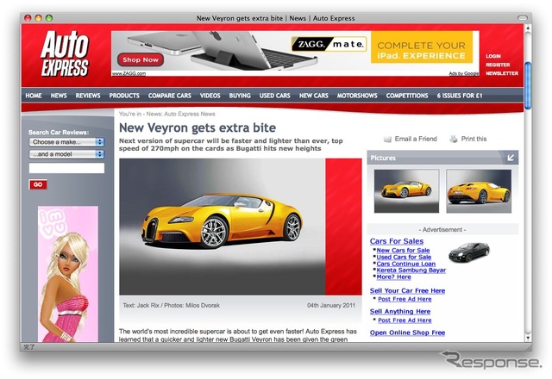This screenshot has height=379, width=552.
Task: Click the Print this link text
Action: (474, 139)
